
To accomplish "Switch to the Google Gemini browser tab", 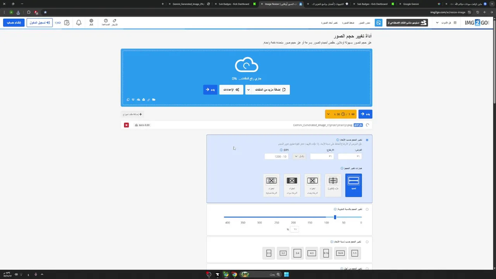I will click(x=419, y=4).
